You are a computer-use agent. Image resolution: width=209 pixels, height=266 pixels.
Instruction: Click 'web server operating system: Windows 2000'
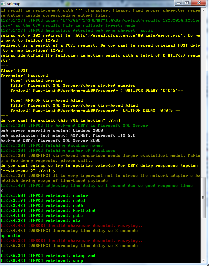[x=52, y=130]
